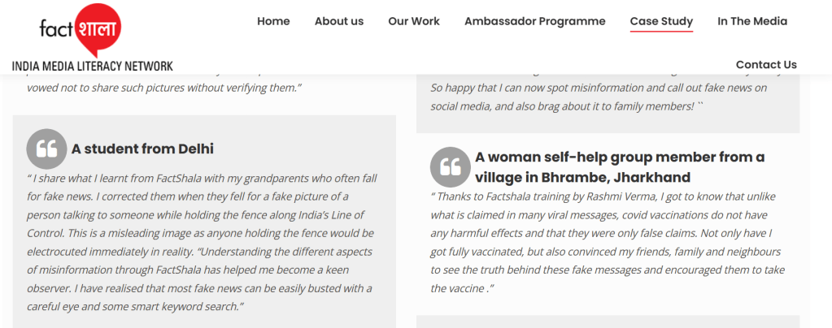Click the Contact Us link
Viewport: 832px width, 328px height.
[x=766, y=64]
